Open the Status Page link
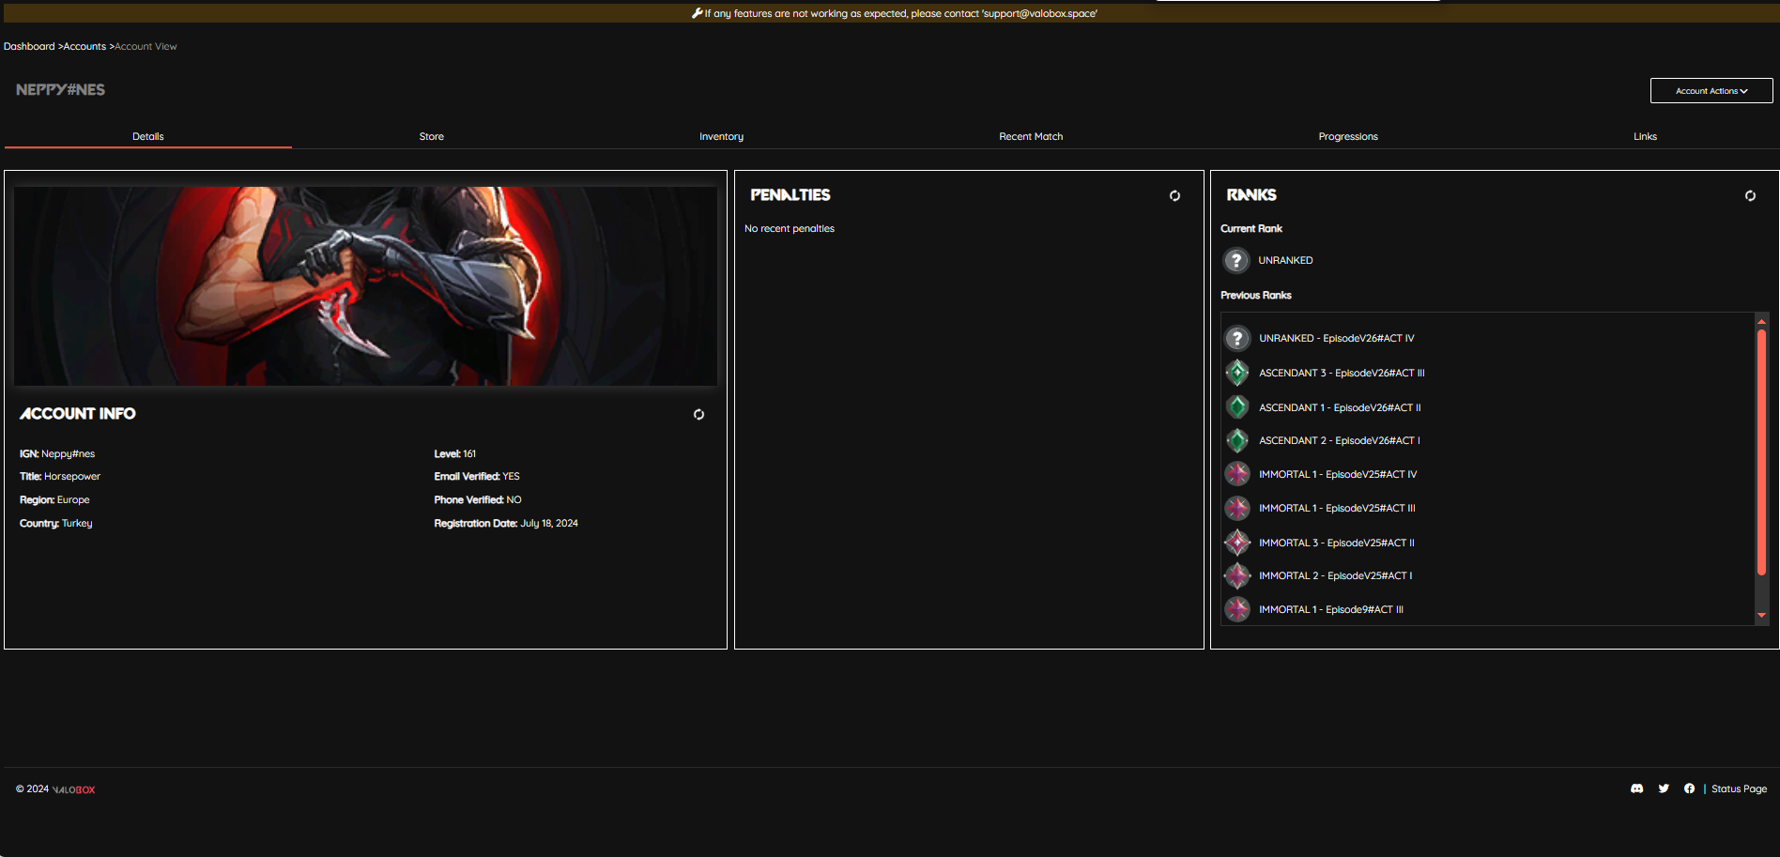The height and width of the screenshot is (857, 1780). (1739, 788)
